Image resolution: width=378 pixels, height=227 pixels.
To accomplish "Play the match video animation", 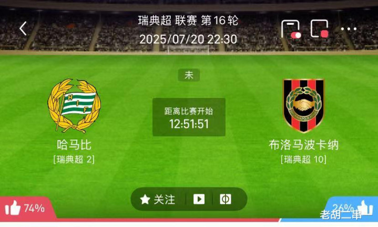I will point(199,199).
